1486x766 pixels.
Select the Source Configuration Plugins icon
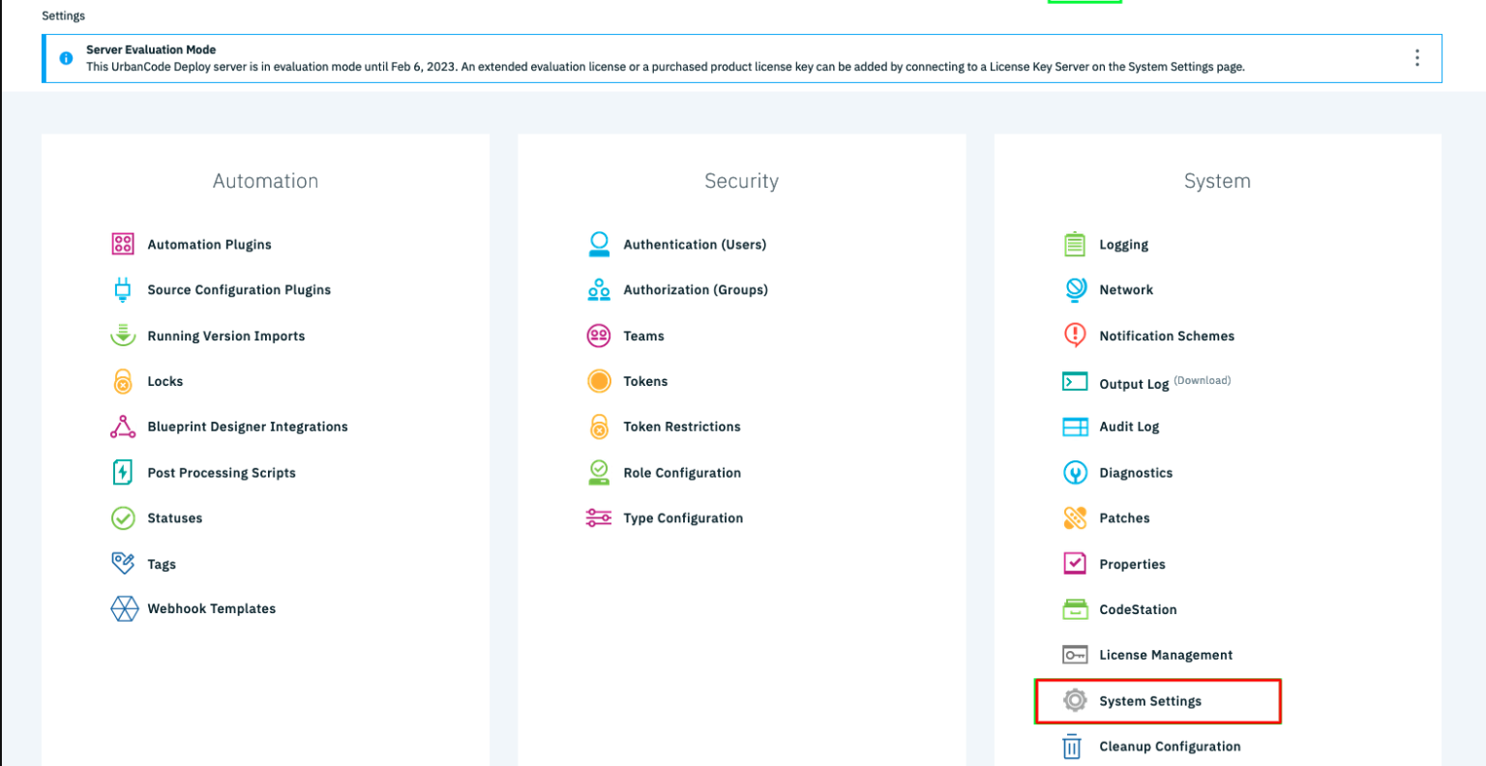coord(124,289)
